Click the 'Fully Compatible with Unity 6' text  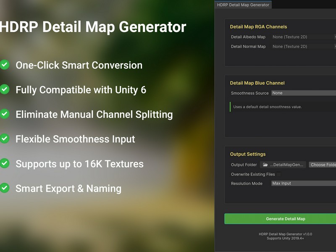click(x=81, y=90)
